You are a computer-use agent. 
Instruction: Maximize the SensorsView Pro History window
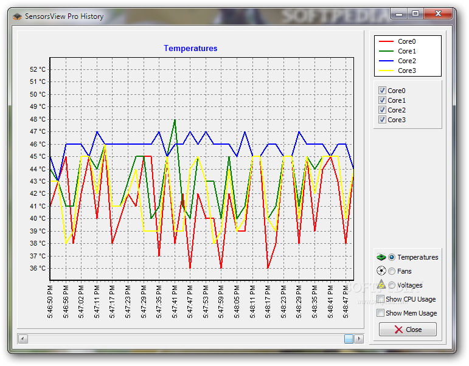415,14
